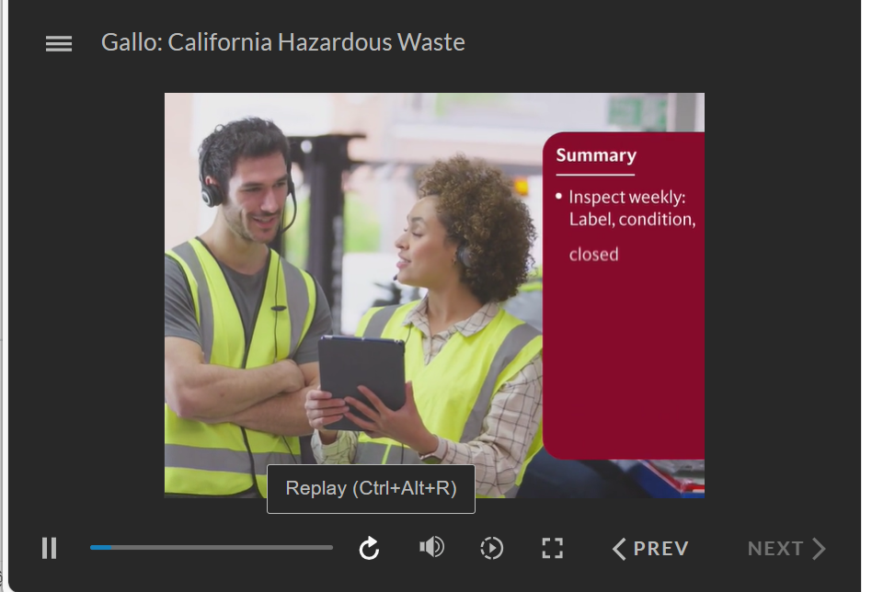The width and height of the screenshot is (872, 592).
Task: Click the slide photo of two workers
Action: 354,295
